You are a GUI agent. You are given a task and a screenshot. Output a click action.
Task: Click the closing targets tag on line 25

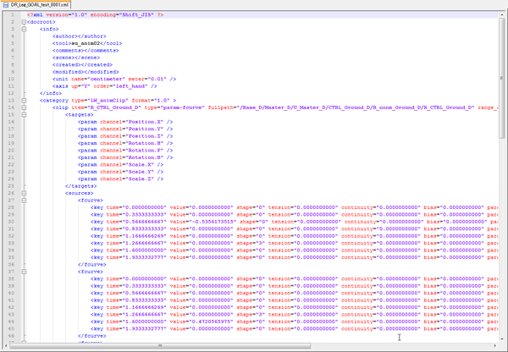pos(80,186)
